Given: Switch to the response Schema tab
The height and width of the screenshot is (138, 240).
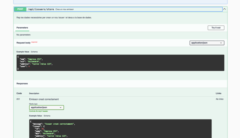Looking at the screenshot, I should point(47,116).
